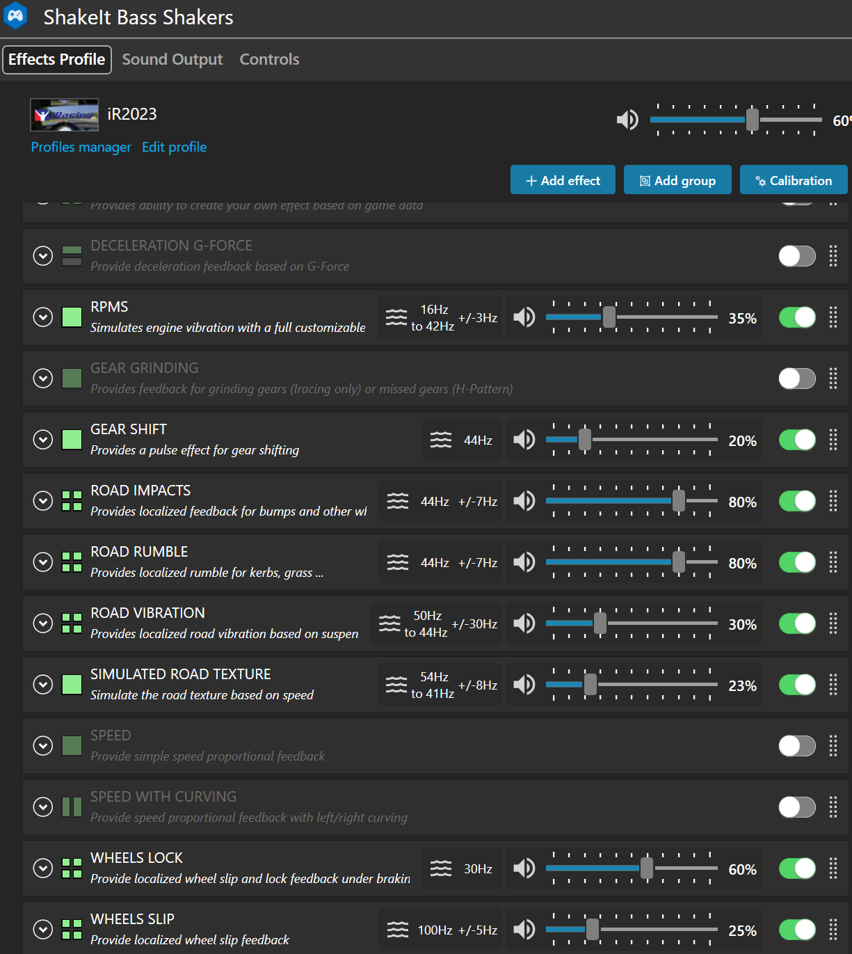Click the Speed With Curving channel icon
The height and width of the screenshot is (954, 852).
pyautogui.click(x=72, y=807)
